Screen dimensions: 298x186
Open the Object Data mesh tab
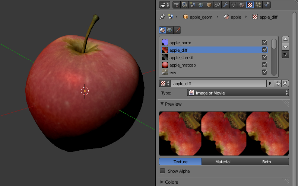pos(234,5)
